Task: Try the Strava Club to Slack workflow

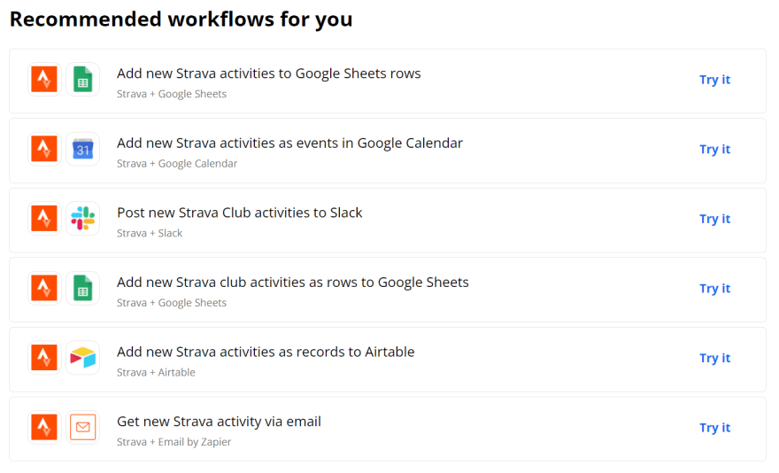Action: pyautogui.click(x=715, y=219)
